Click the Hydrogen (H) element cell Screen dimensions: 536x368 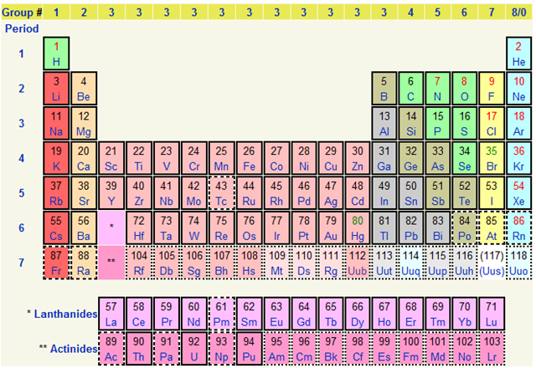(56, 54)
